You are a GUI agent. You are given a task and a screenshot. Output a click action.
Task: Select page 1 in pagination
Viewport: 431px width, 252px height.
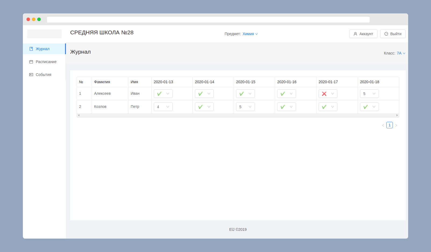[x=390, y=125]
